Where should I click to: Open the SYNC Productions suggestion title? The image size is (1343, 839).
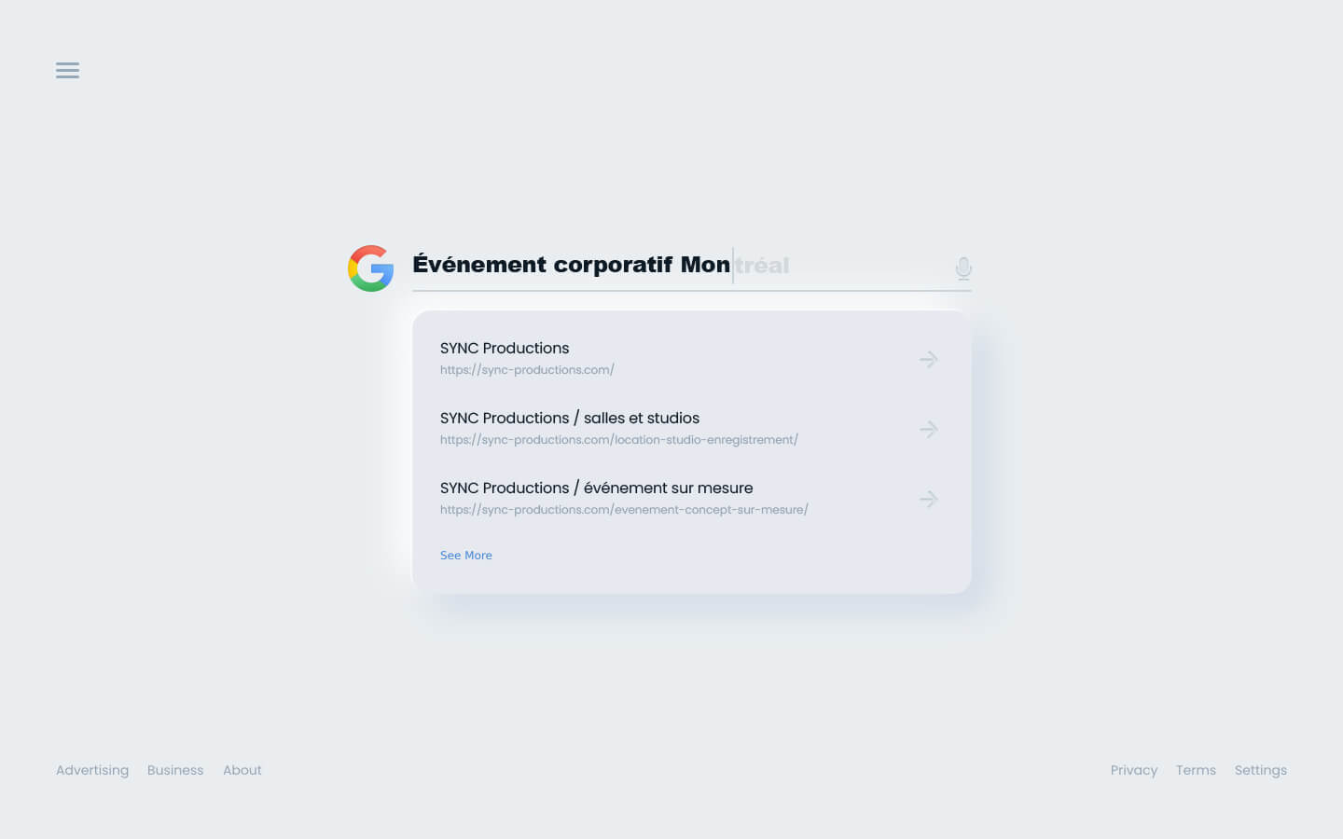505,348
